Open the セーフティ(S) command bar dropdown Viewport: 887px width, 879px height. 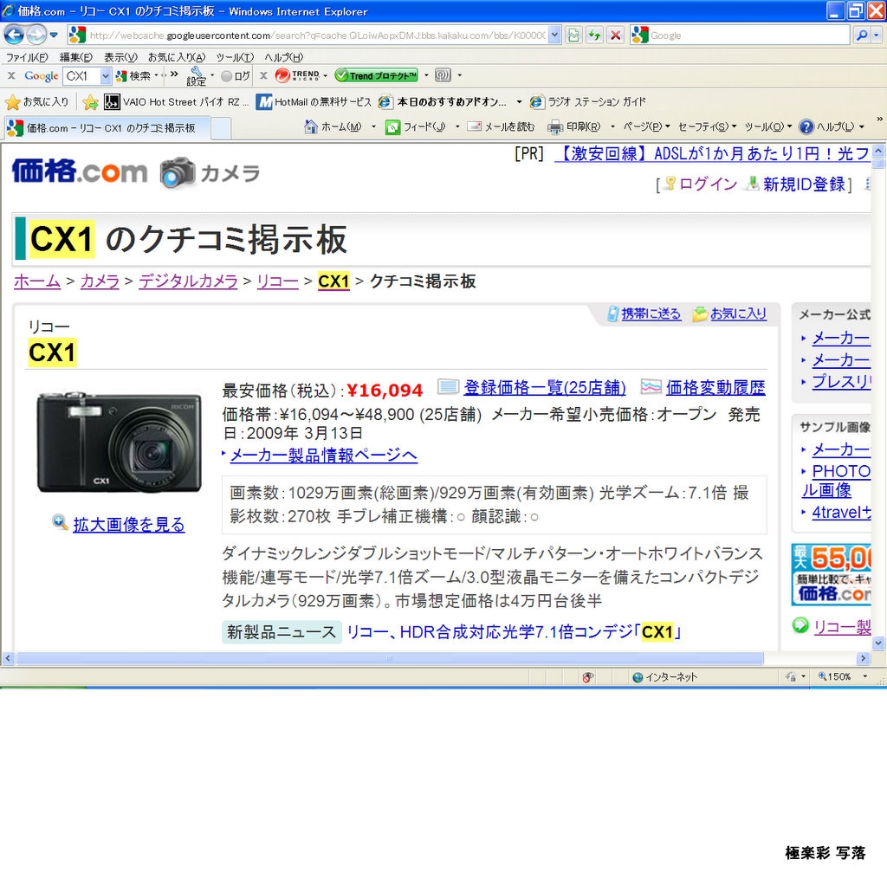707,127
